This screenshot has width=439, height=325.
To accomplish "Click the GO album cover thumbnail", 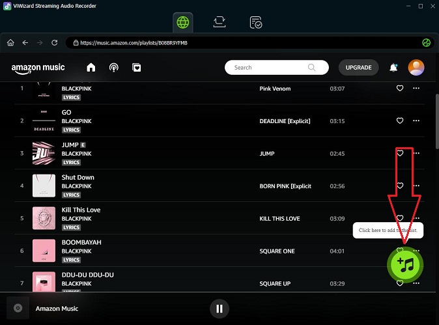I will [x=44, y=120].
